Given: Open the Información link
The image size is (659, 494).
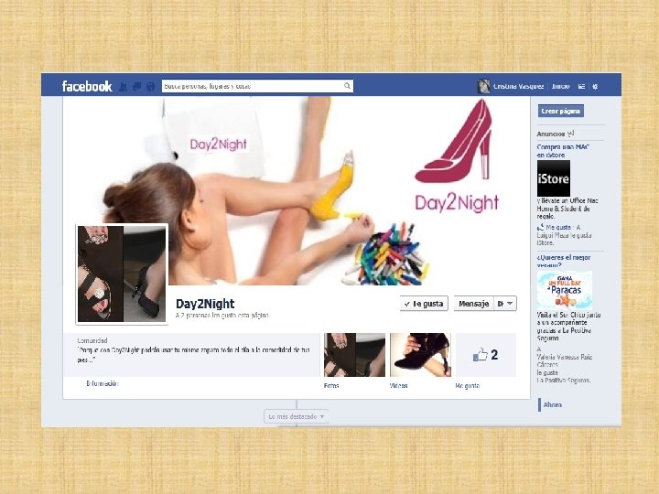Looking at the screenshot, I should [103, 383].
